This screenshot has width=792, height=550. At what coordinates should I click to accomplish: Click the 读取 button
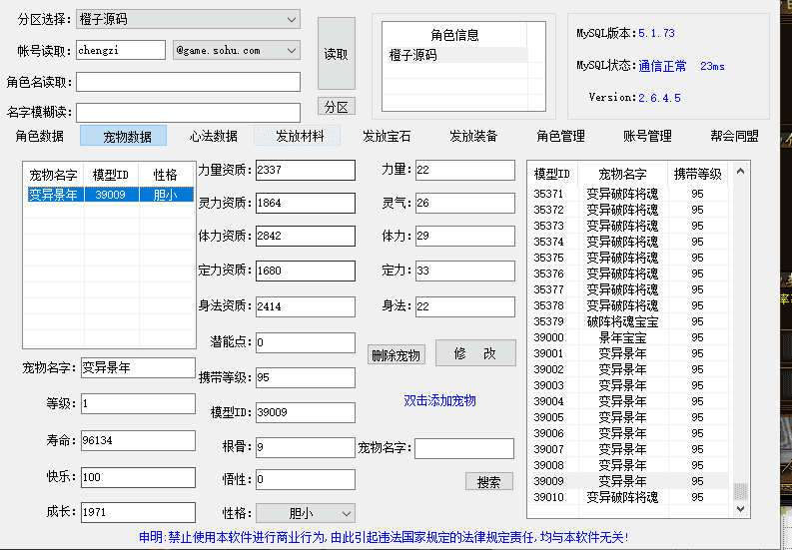click(337, 54)
